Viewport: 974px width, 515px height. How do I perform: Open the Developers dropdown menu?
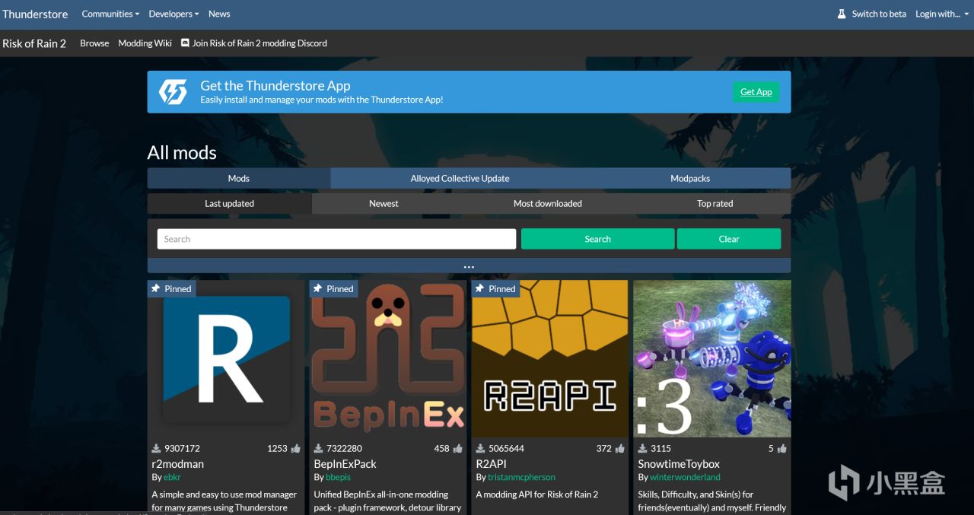pyautogui.click(x=173, y=14)
